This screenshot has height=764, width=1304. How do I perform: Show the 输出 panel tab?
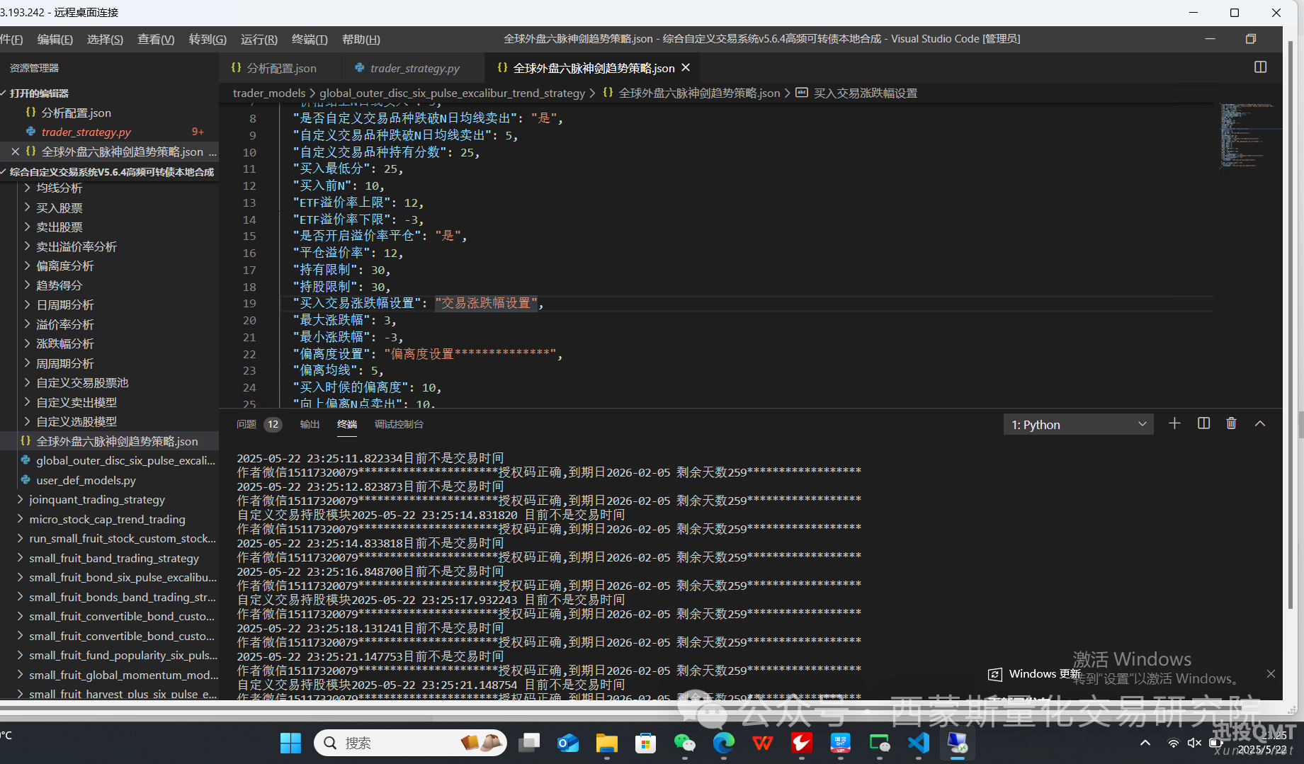coord(310,424)
